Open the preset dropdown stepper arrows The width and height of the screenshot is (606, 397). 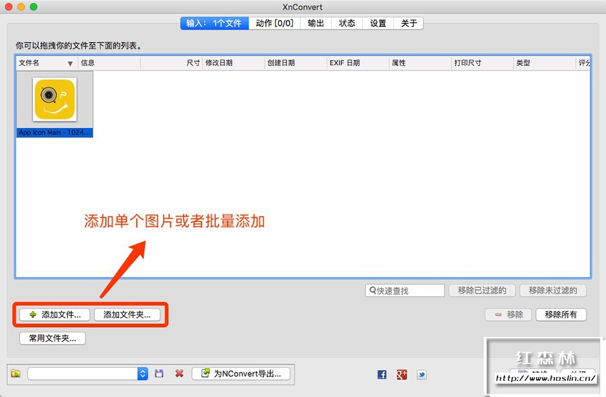pyautogui.click(x=143, y=374)
